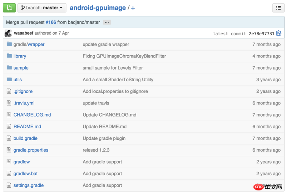286x194 pixels.
Task: Click the plus to create new file
Action: (x=133, y=8)
